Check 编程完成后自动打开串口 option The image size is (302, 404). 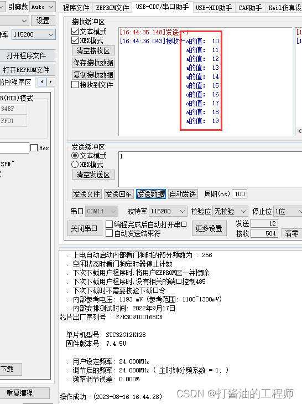coord(110,224)
